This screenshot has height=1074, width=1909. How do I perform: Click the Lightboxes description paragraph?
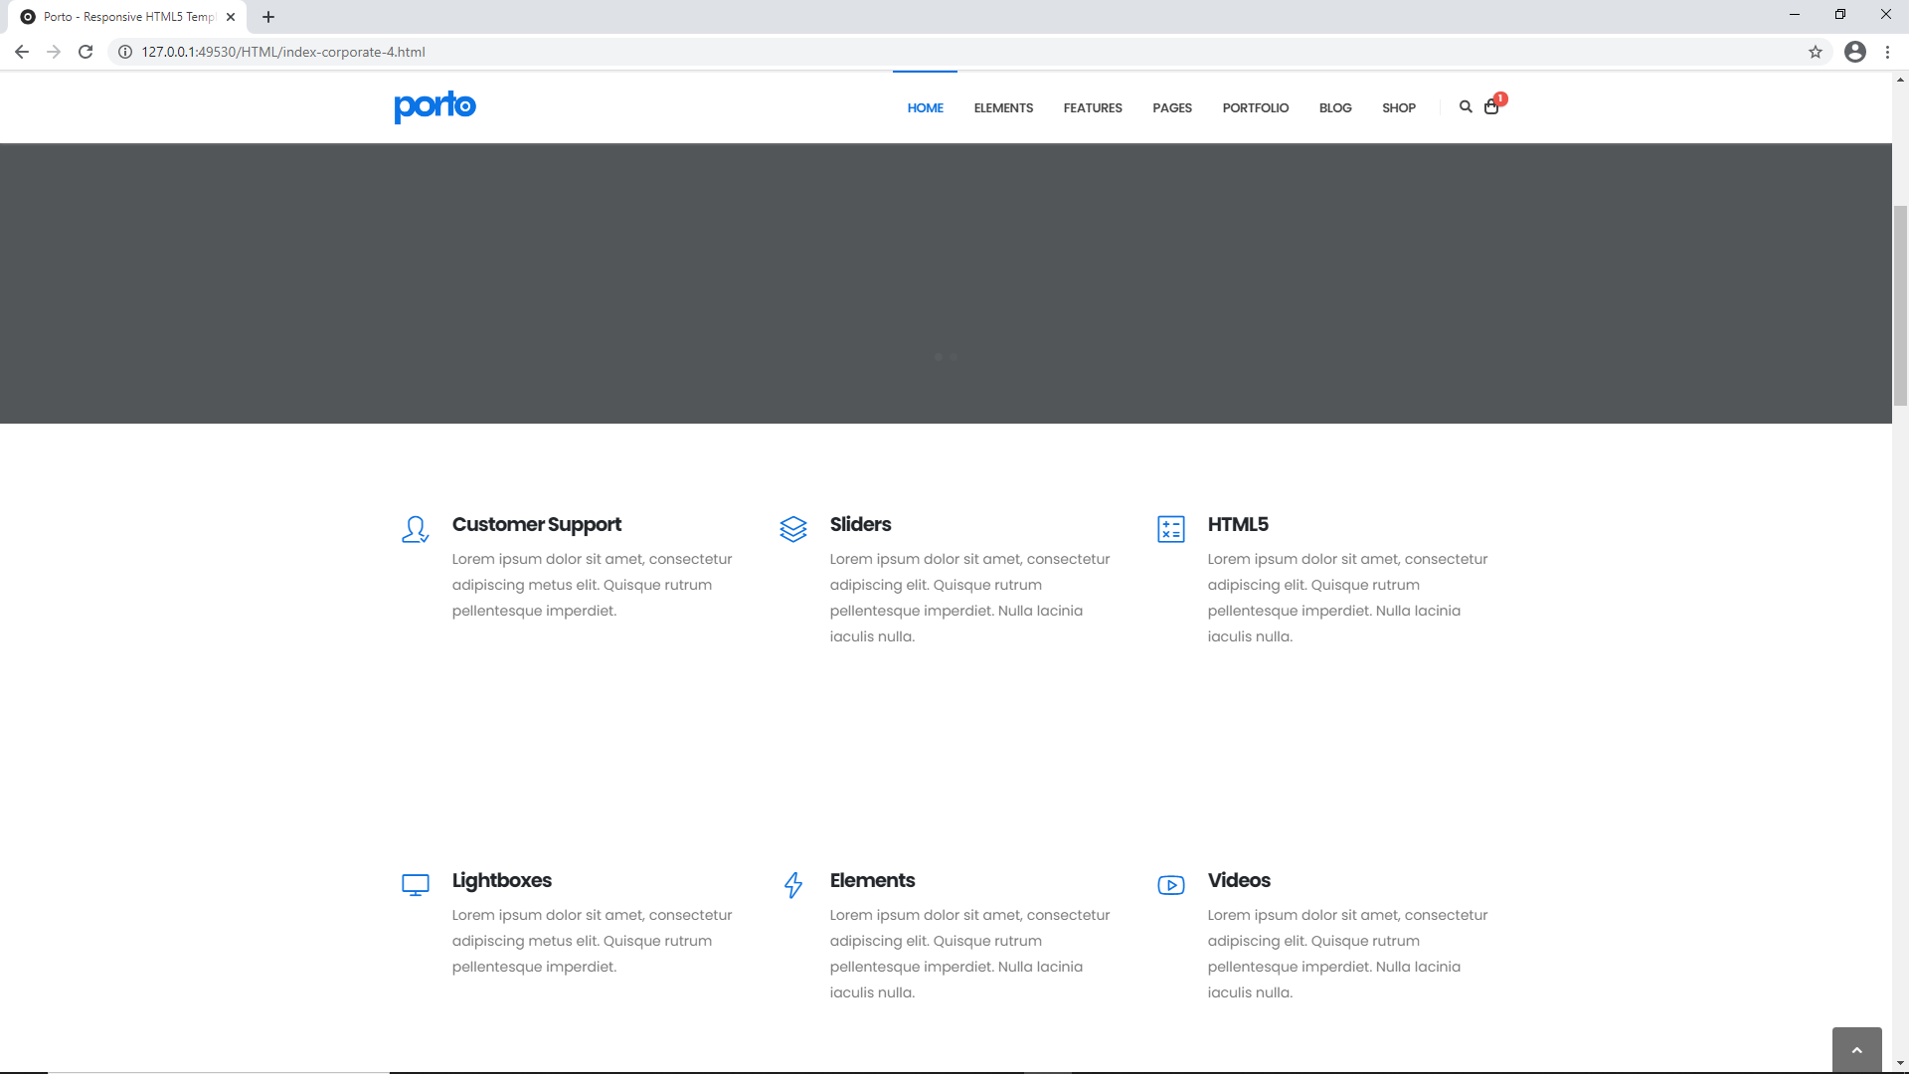(592, 941)
